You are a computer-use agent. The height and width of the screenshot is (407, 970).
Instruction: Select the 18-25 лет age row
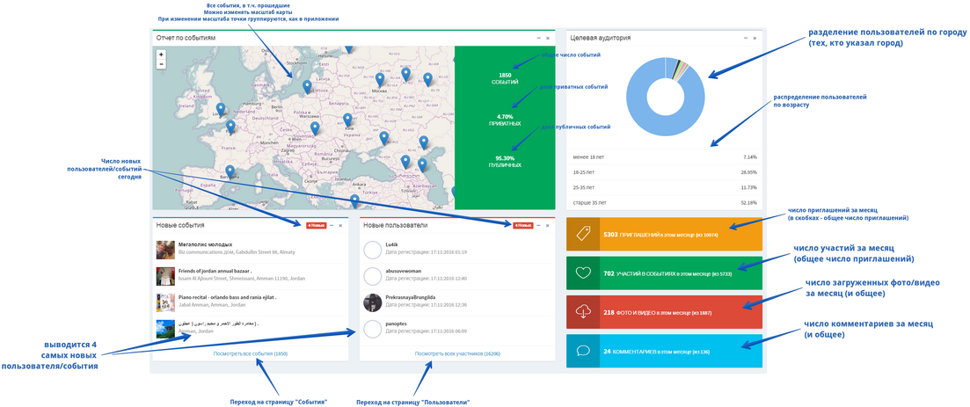click(664, 172)
